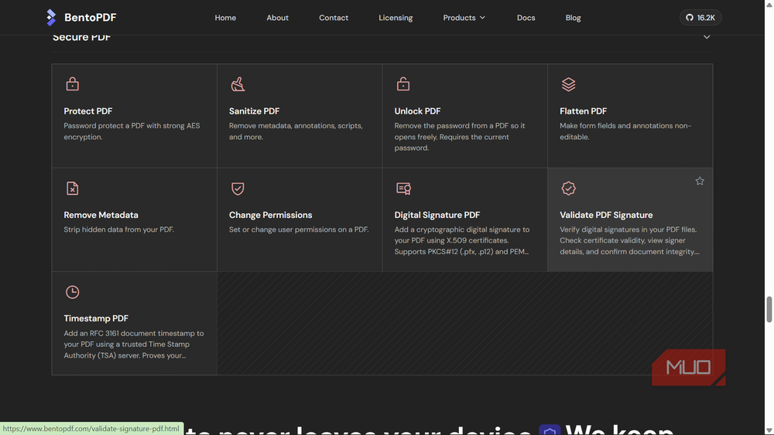Click the page vertical scrollbar thumb
The height and width of the screenshot is (435, 774).
coord(769,309)
